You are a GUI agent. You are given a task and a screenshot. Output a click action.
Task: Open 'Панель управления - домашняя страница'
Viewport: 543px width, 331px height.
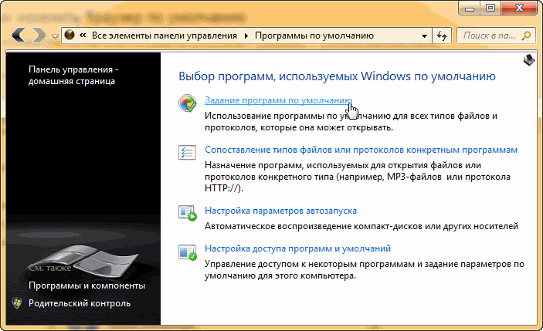73,75
